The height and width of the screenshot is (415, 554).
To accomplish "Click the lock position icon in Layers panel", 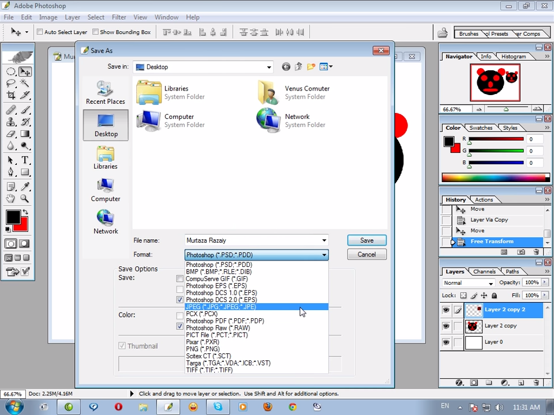I will pos(484,295).
